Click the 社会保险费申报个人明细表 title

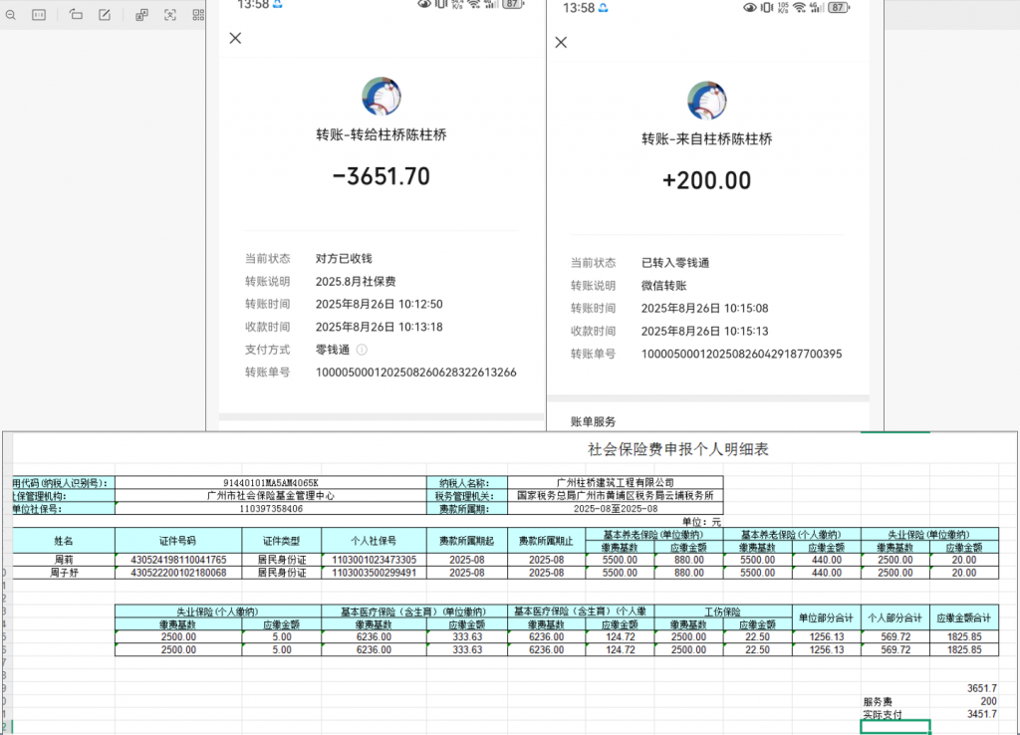678,450
